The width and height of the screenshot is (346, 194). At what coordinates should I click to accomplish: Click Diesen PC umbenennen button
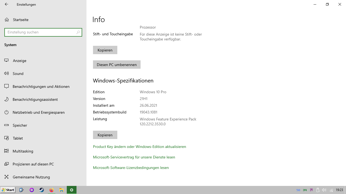117,65
